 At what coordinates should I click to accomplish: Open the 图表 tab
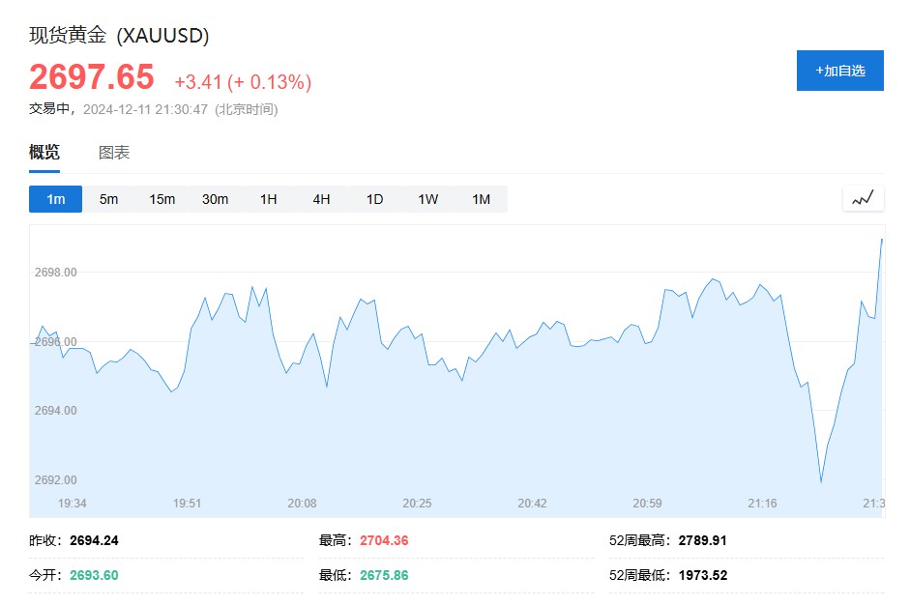114,153
